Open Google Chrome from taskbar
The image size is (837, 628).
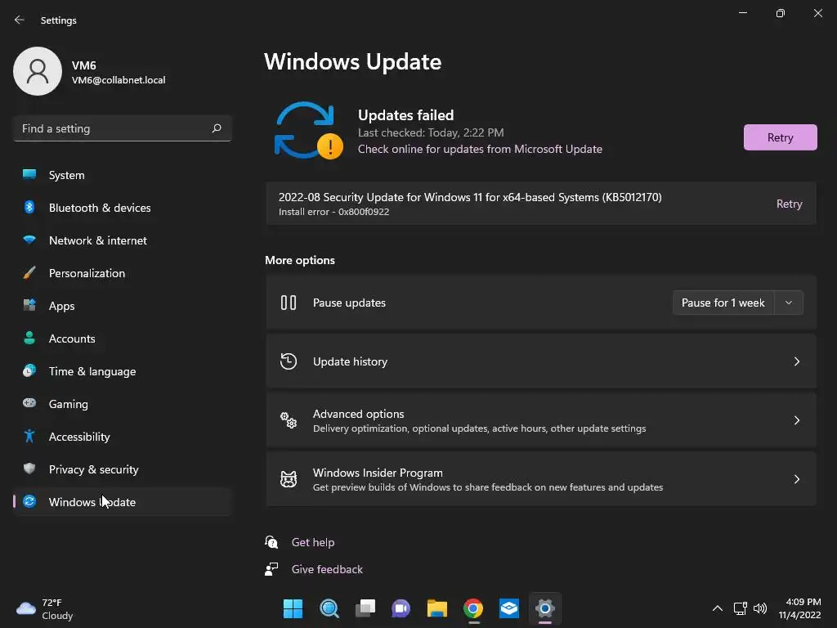473,608
